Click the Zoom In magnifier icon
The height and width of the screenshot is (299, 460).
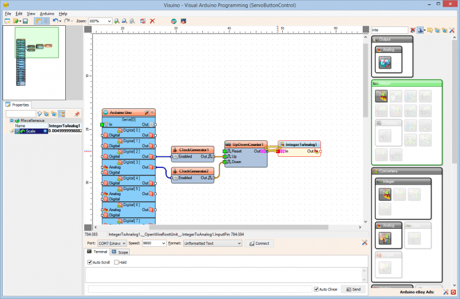[117, 21]
